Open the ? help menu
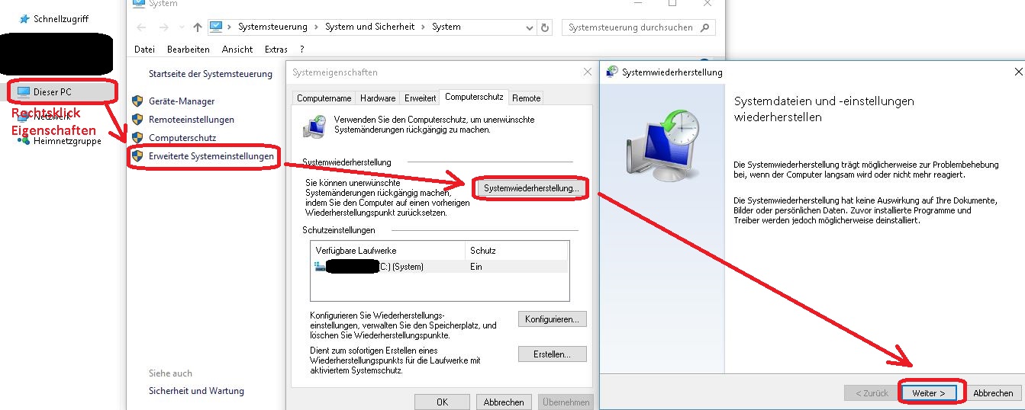Viewport: 1025px width, 410px height. [302, 50]
